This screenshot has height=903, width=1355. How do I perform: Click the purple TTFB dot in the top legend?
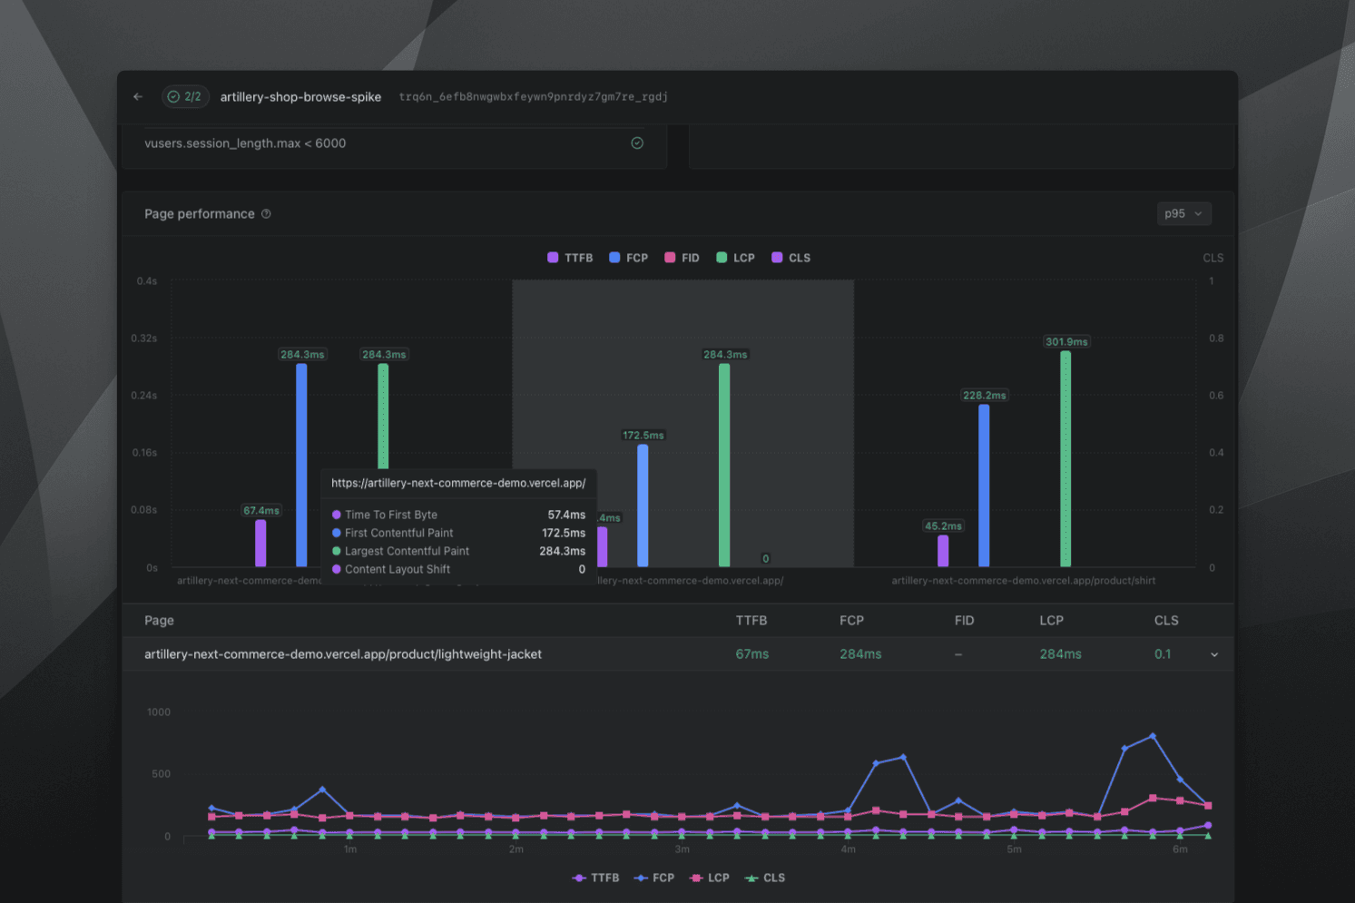click(x=552, y=257)
